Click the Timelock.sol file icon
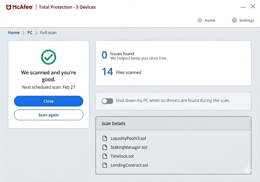This screenshot has width=260, height=182. point(105,156)
